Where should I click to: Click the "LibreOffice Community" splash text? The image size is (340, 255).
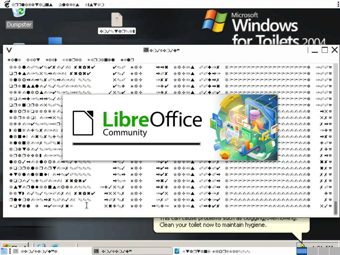(x=152, y=124)
